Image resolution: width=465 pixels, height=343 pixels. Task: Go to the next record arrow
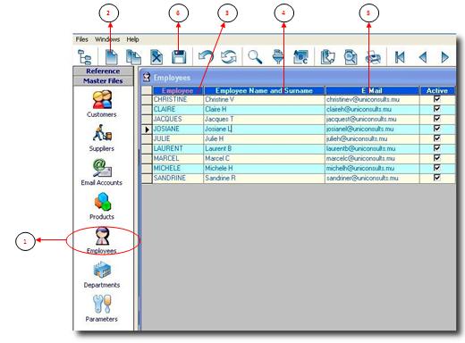(444, 57)
